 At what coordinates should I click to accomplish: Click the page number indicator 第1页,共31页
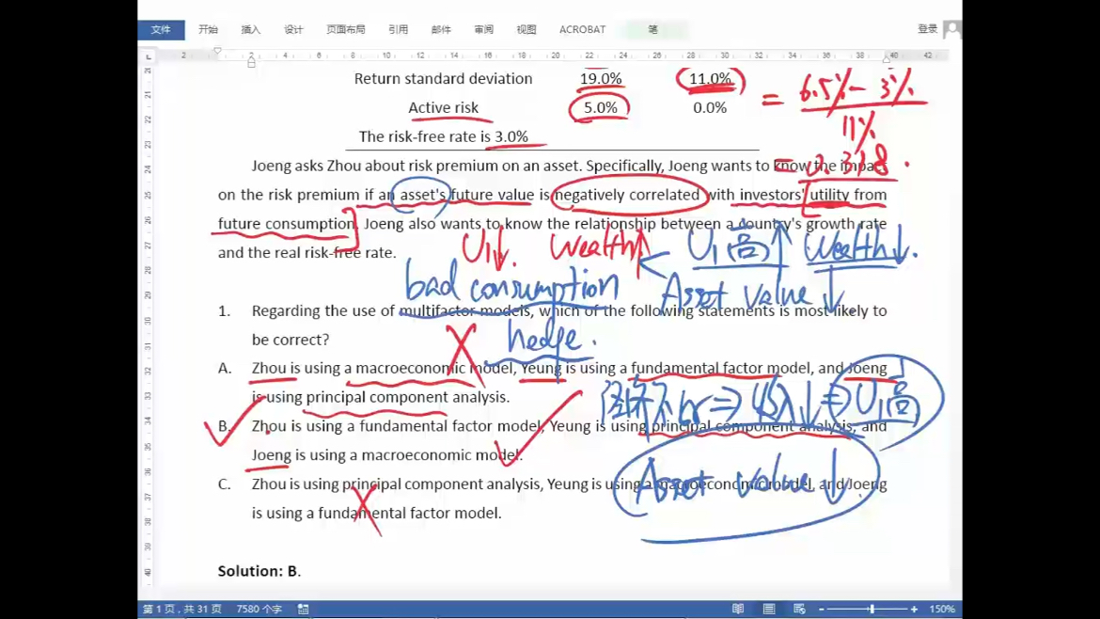(181, 610)
